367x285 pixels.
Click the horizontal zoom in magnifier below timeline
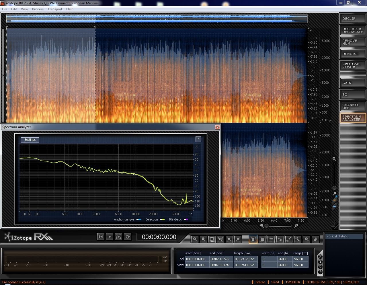pyautogui.click(x=296, y=226)
